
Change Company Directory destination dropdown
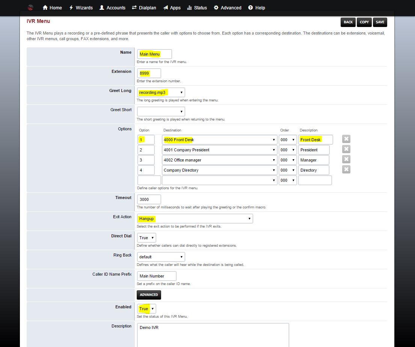click(219, 170)
